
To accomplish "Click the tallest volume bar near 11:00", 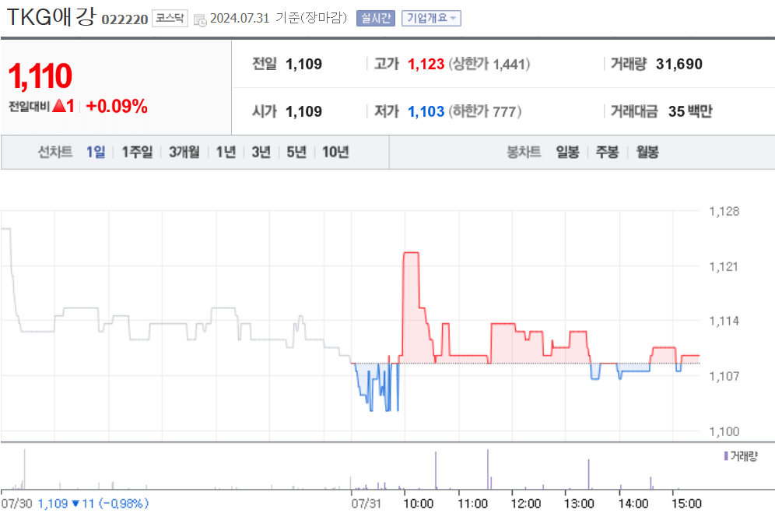I will [487, 467].
